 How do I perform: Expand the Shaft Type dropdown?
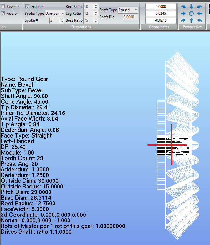(136, 10)
